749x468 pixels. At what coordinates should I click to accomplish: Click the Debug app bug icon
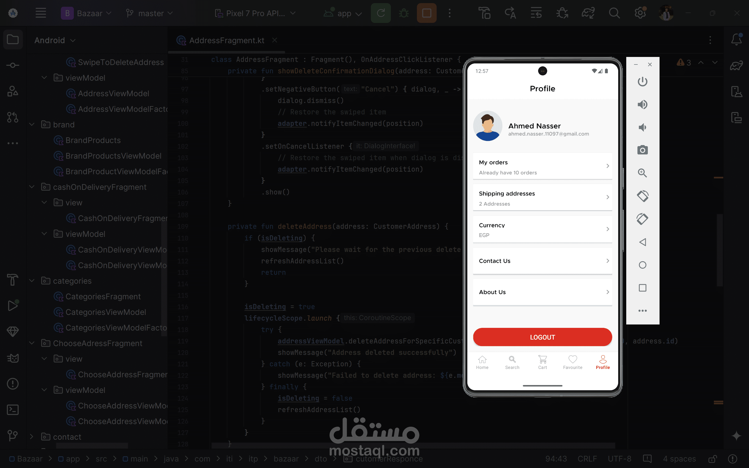point(404,13)
